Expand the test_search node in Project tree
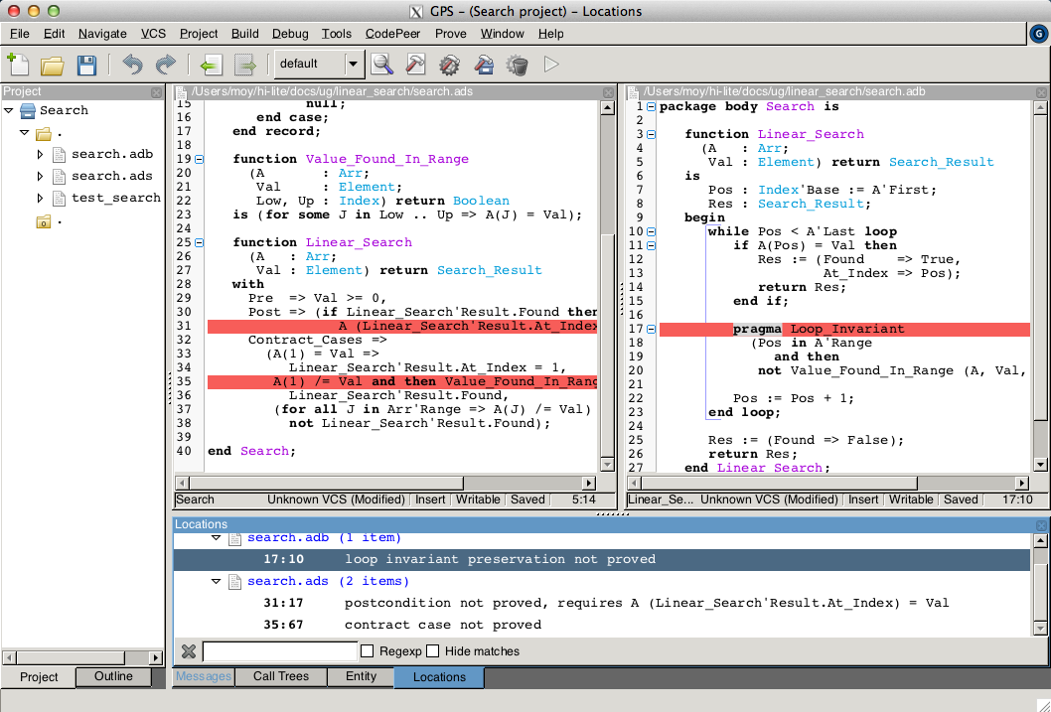The image size is (1051, 712). point(40,199)
